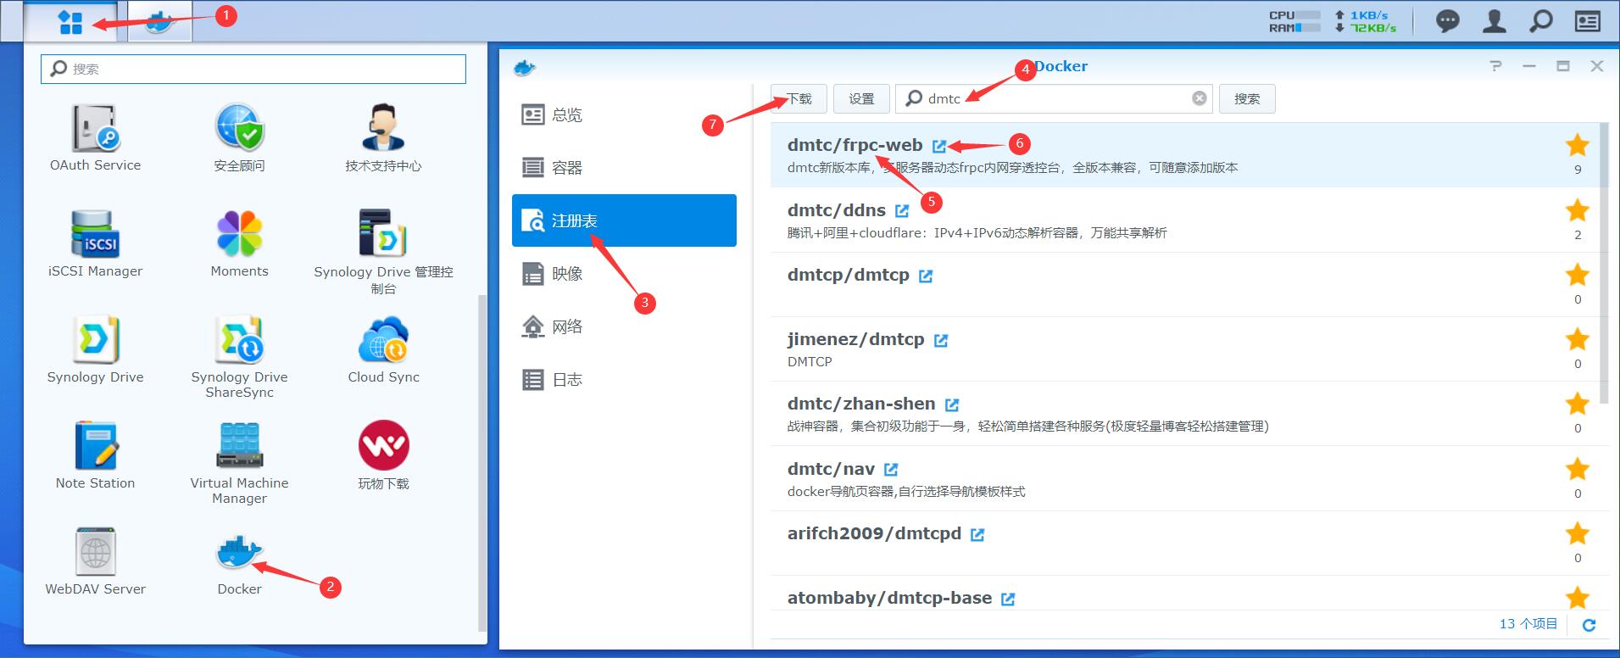Viewport: 1620px width, 658px height.
Task: Open notifications speech-bubble icon
Action: coord(1447,21)
